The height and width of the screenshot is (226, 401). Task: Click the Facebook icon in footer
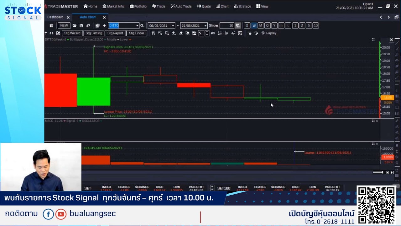click(48, 214)
